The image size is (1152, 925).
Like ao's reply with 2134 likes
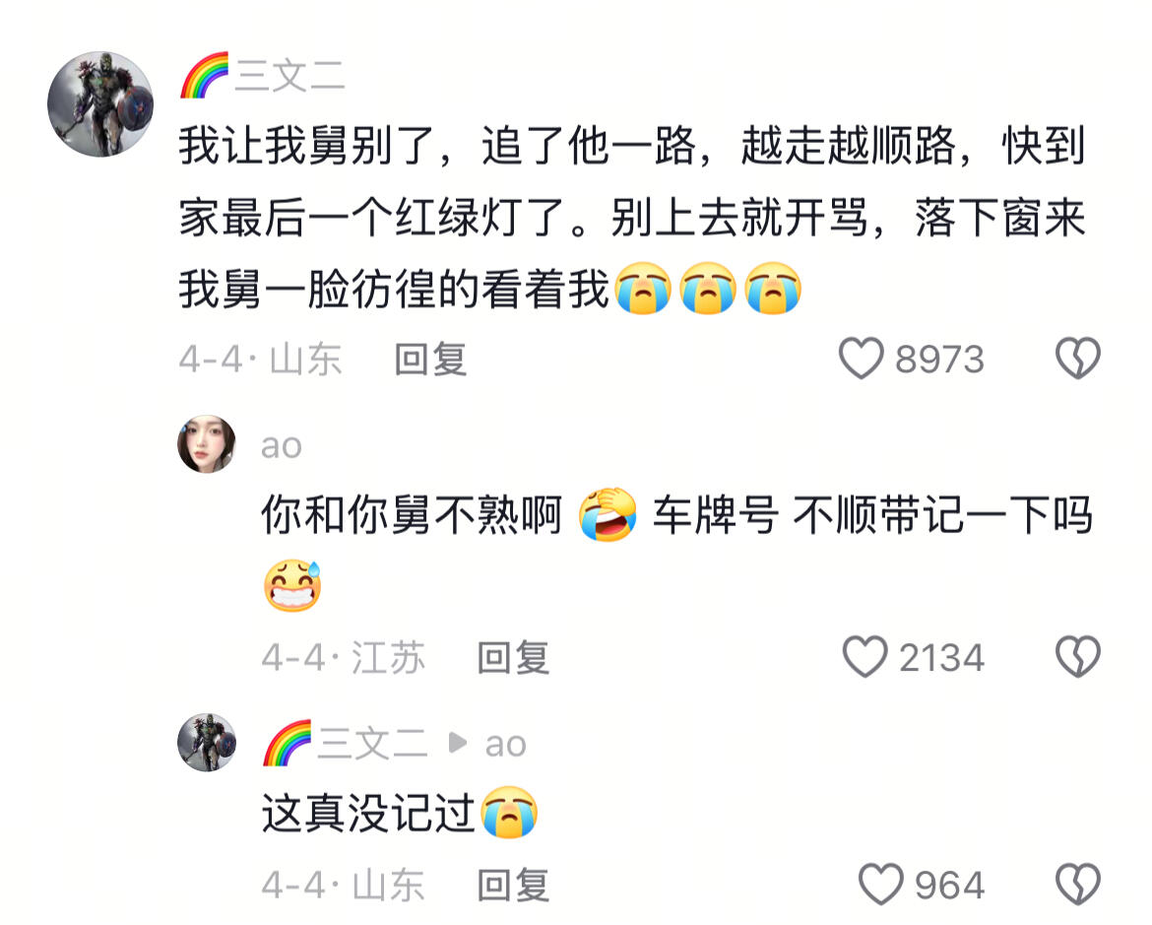point(864,657)
